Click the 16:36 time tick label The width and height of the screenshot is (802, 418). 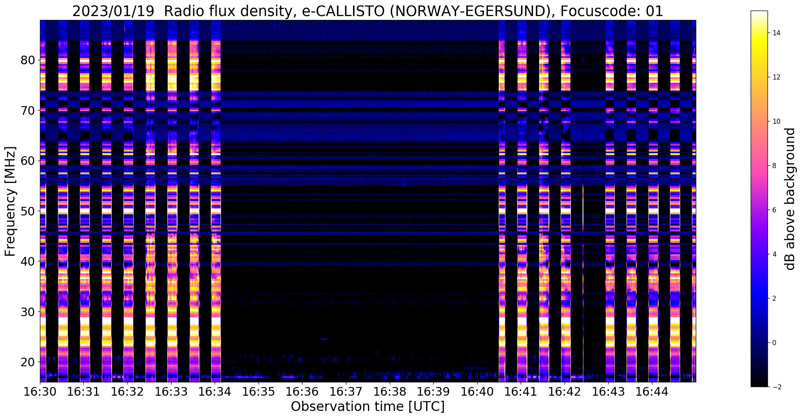click(x=302, y=392)
